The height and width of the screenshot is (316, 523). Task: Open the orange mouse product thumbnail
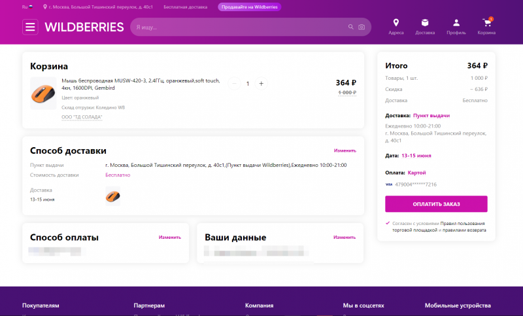(43, 94)
